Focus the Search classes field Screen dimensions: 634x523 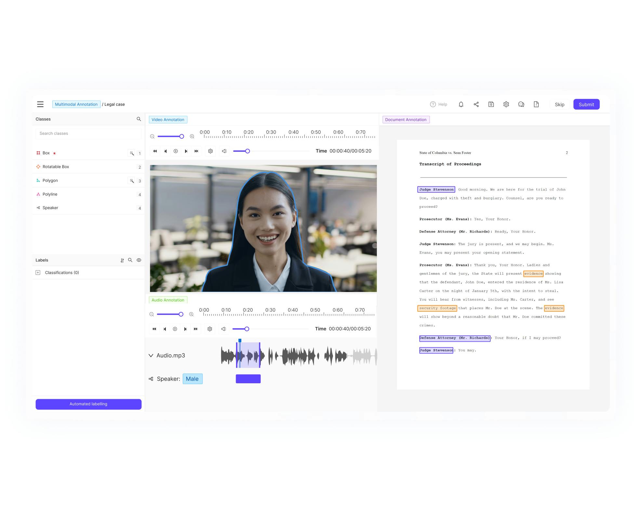coord(88,134)
